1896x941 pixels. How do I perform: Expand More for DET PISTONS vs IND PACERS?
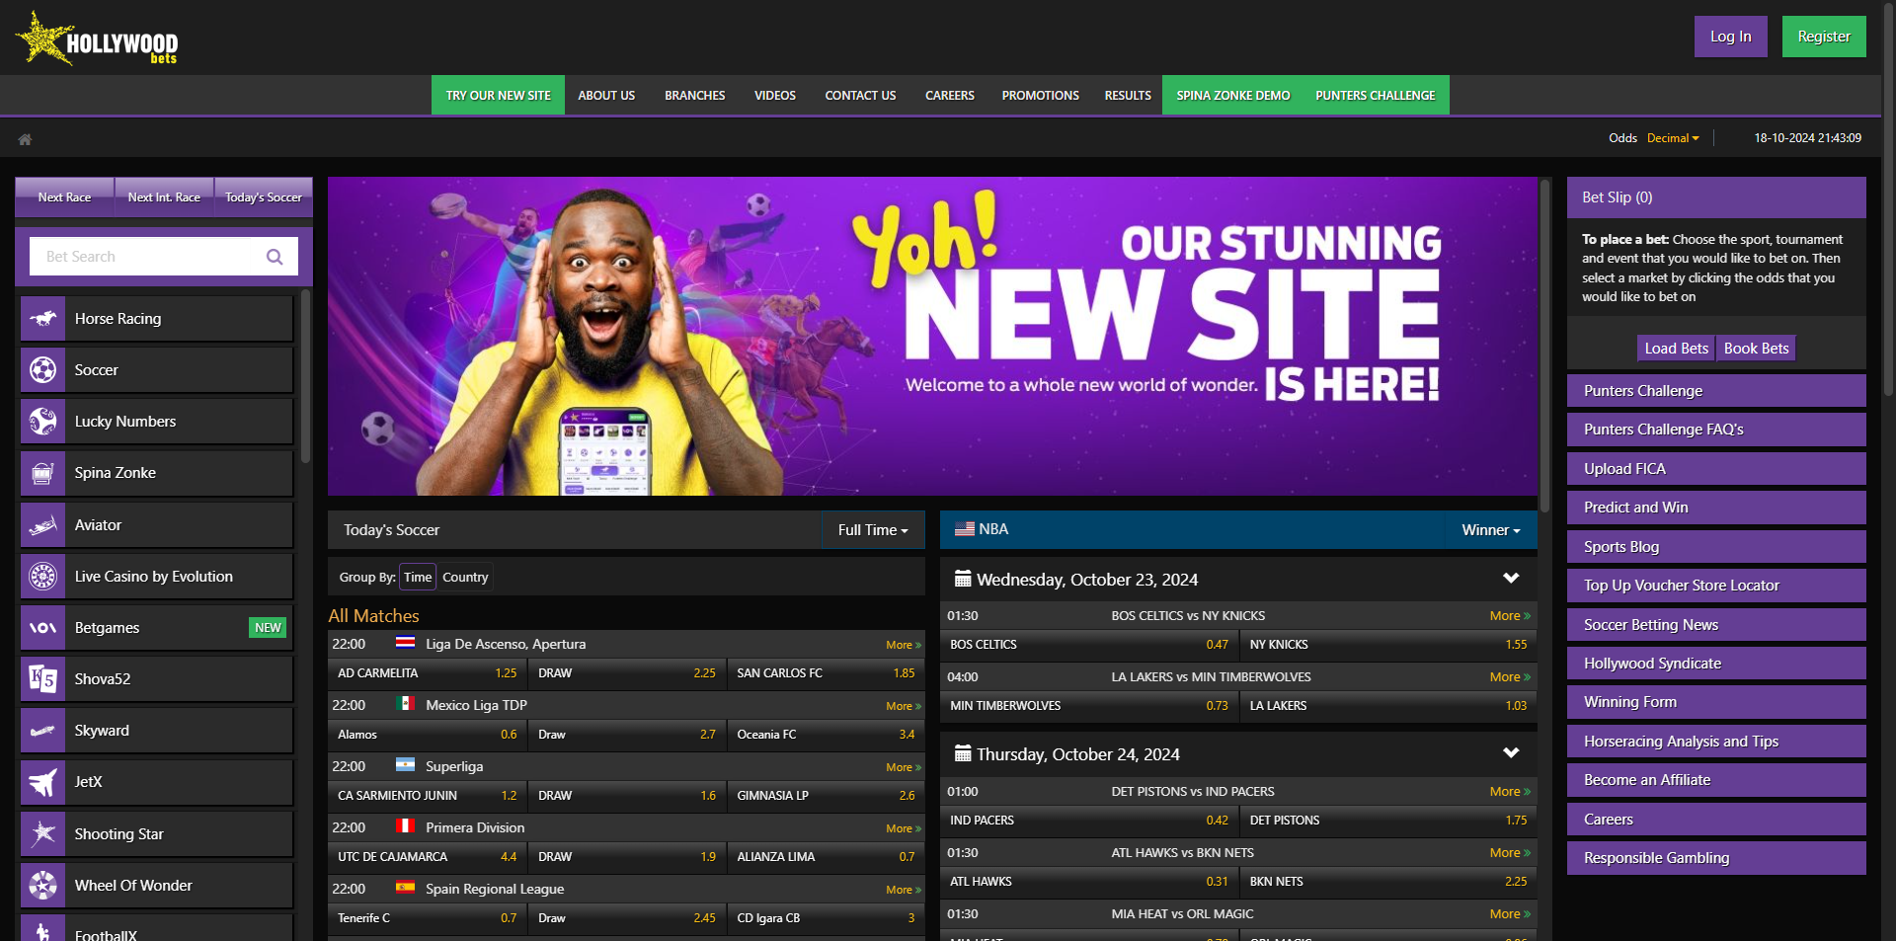pyautogui.click(x=1510, y=792)
